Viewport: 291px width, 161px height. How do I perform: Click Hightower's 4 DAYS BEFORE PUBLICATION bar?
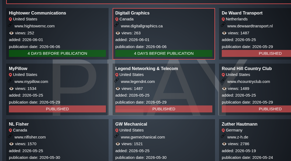(57, 53)
